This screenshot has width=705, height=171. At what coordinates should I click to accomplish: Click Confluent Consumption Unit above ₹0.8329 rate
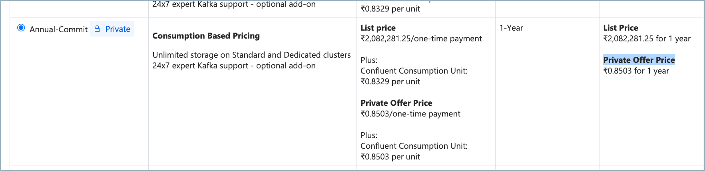click(414, 71)
